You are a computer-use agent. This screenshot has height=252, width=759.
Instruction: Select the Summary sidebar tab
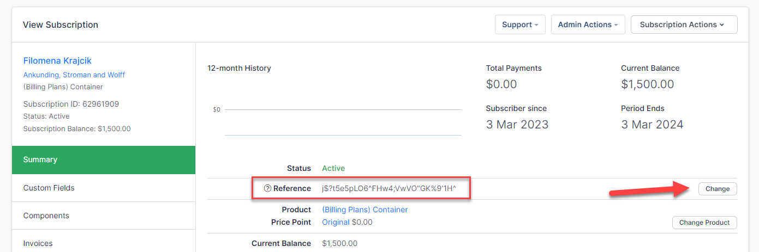104,159
